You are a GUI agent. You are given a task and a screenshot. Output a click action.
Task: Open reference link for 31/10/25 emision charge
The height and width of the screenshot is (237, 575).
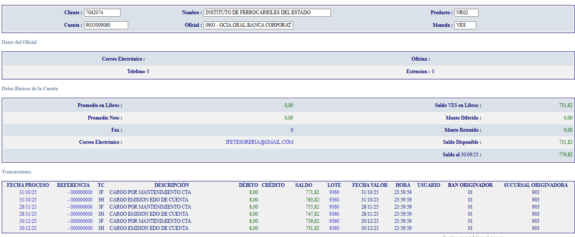[81, 200]
